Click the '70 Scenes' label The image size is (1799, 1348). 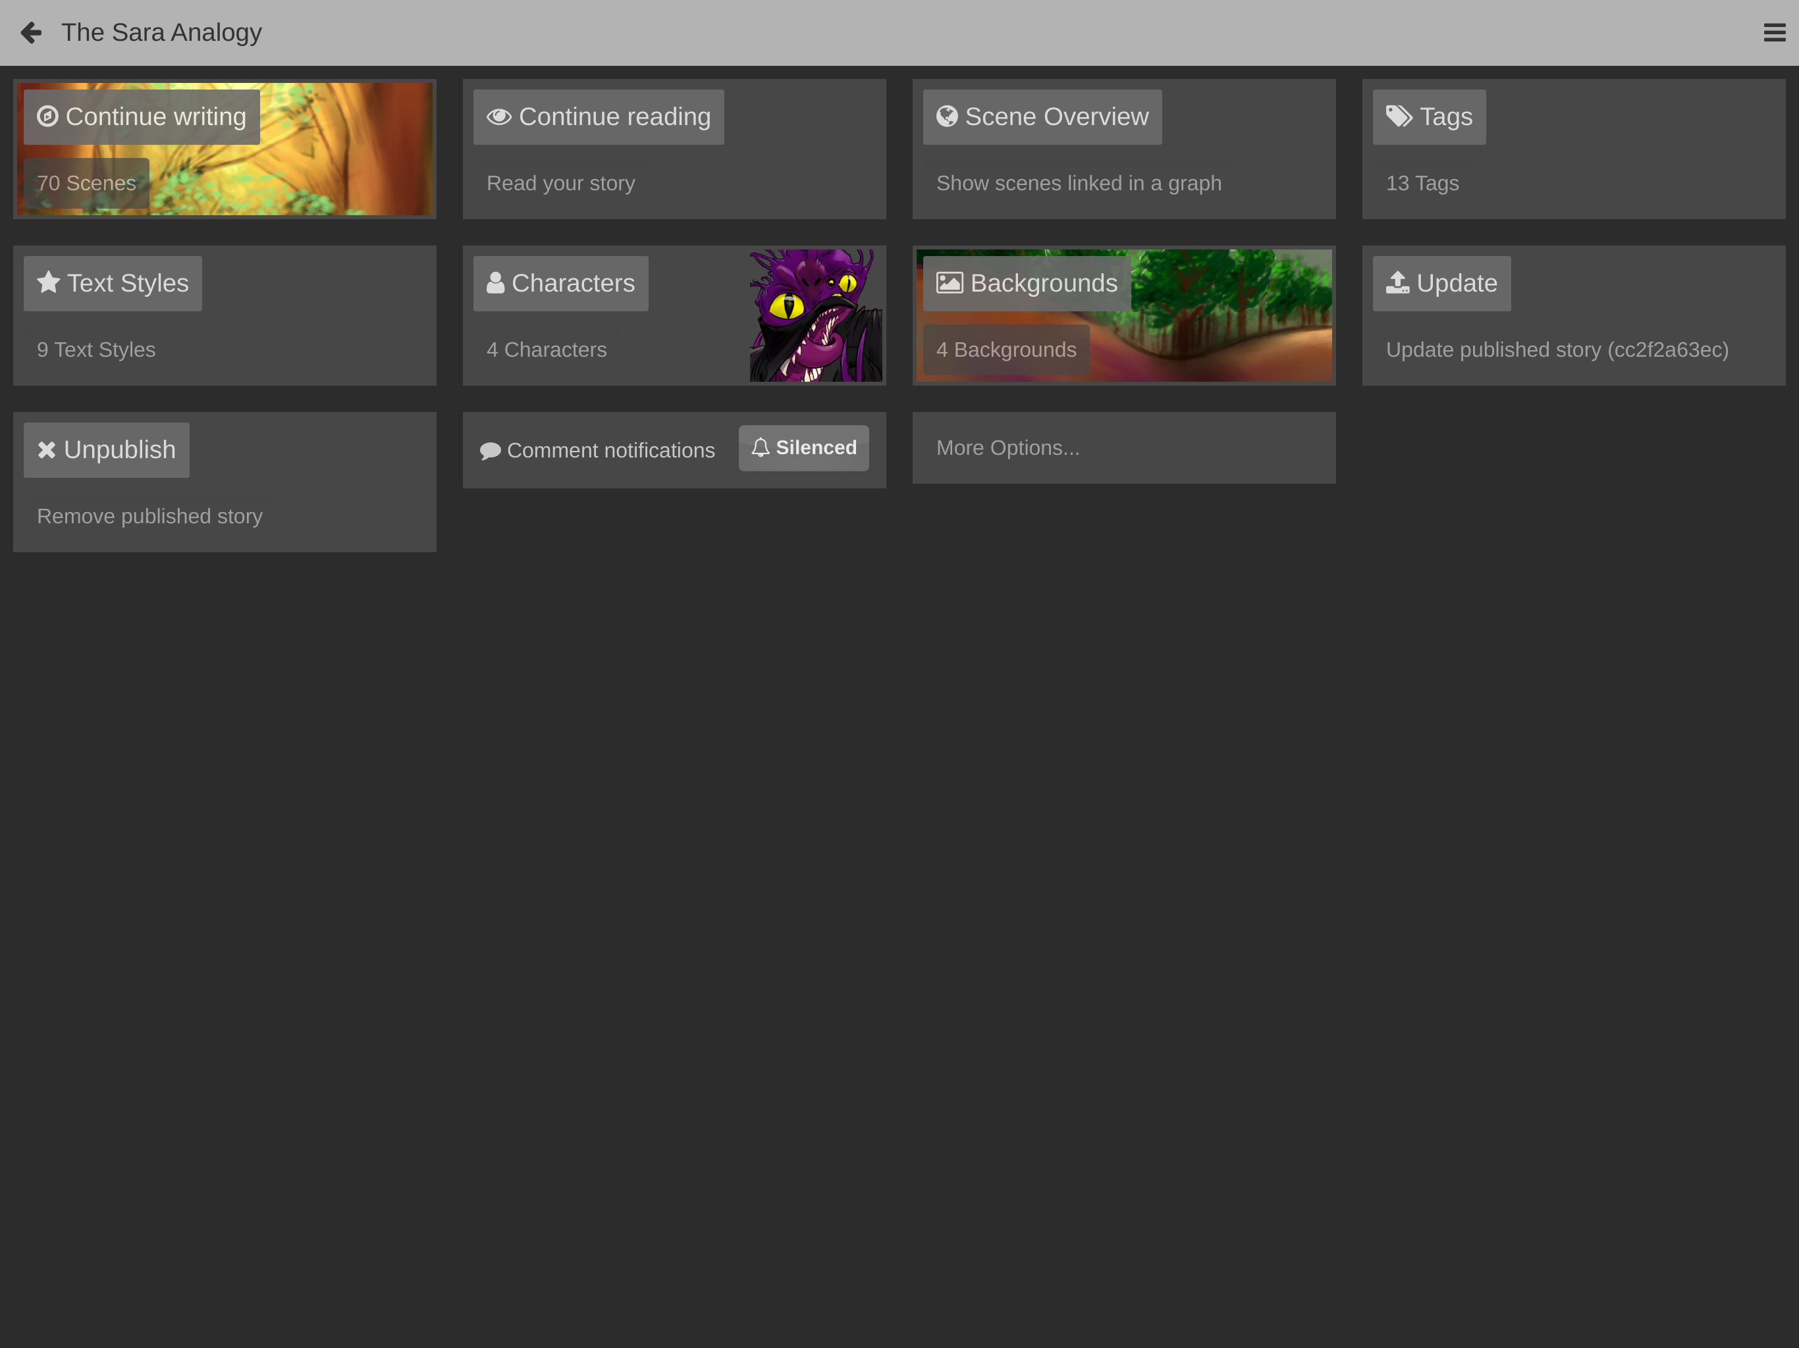86,184
